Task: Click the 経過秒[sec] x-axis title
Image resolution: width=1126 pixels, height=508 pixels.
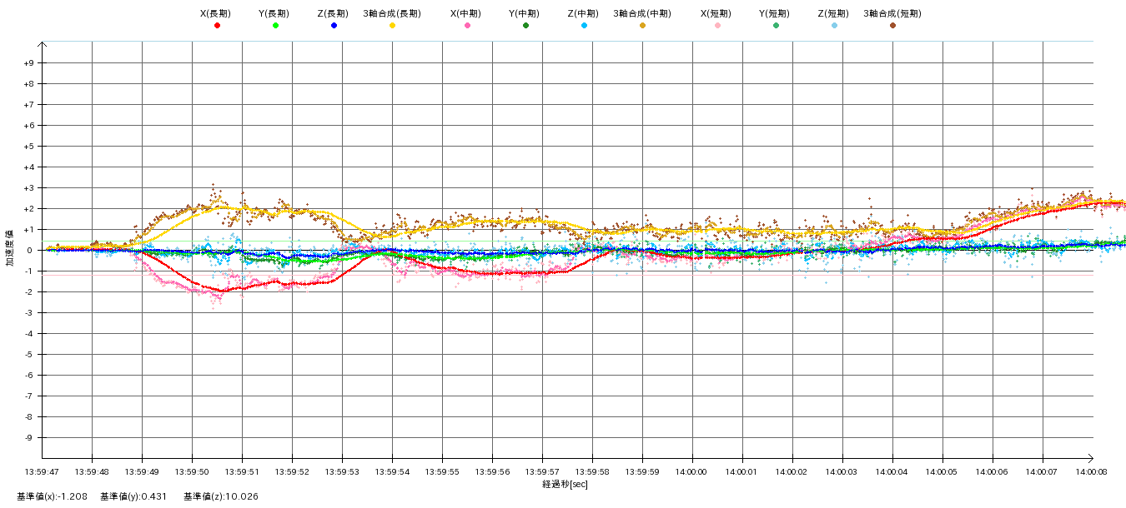Action: click(x=565, y=484)
